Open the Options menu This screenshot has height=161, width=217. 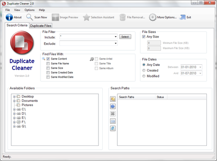29,10
